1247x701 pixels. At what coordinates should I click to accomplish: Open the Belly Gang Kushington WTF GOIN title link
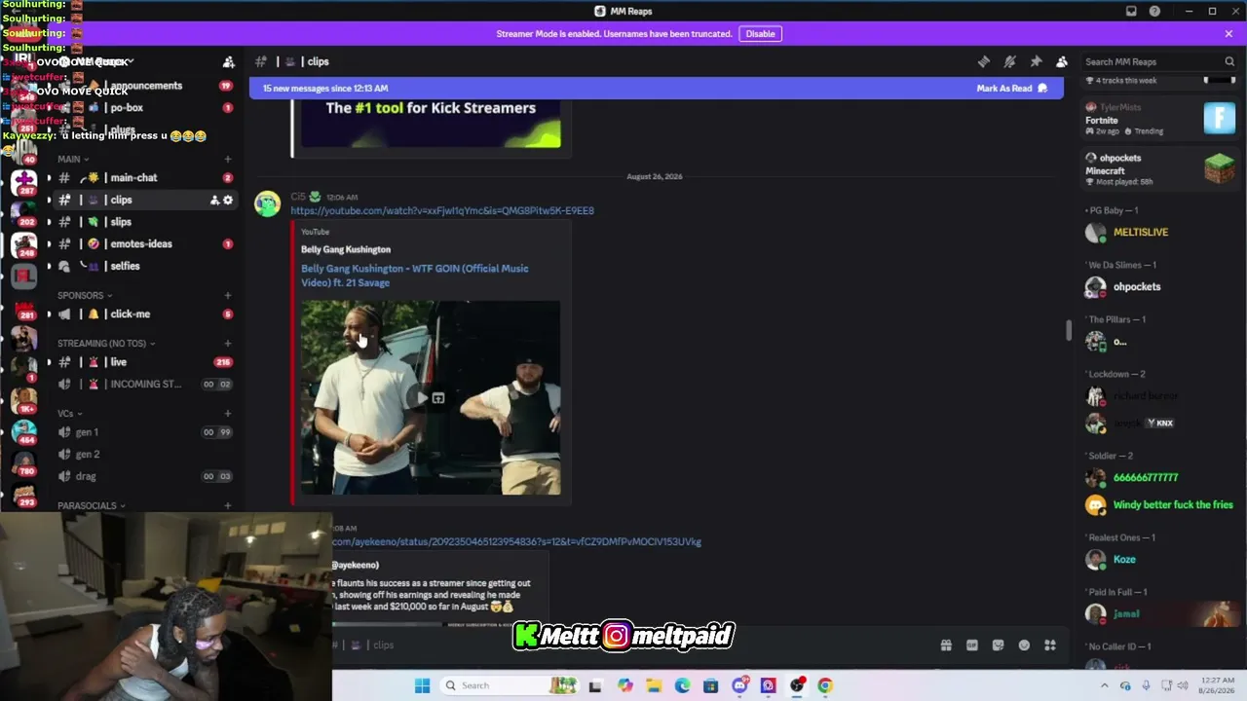(x=415, y=276)
